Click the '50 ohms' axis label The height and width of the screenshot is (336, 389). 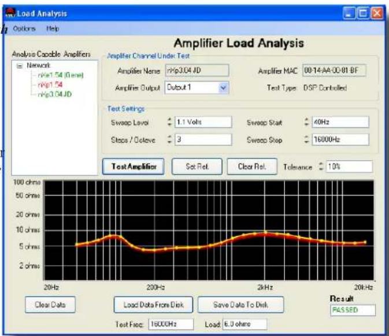(x=28, y=195)
